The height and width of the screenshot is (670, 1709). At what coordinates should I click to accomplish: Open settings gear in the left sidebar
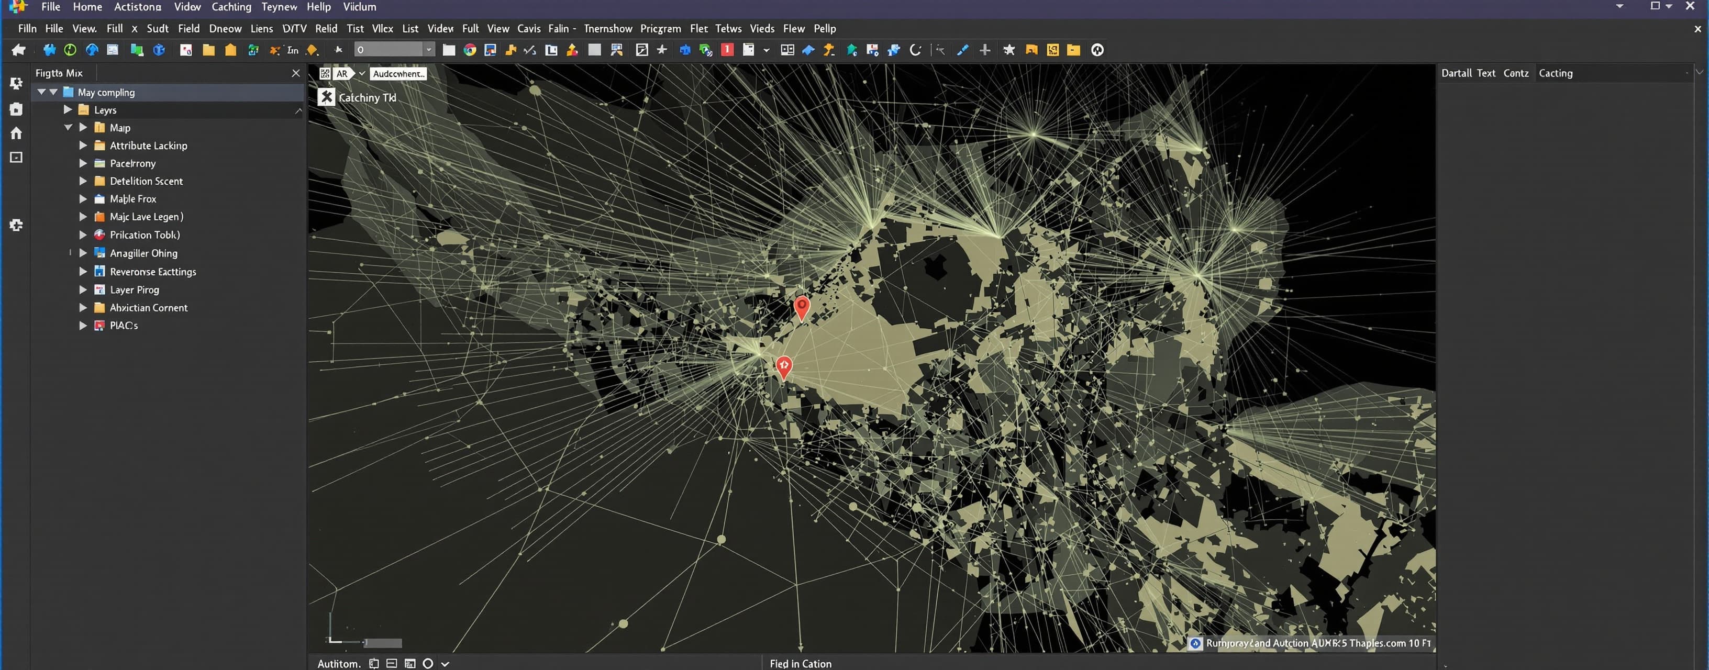pos(17,226)
